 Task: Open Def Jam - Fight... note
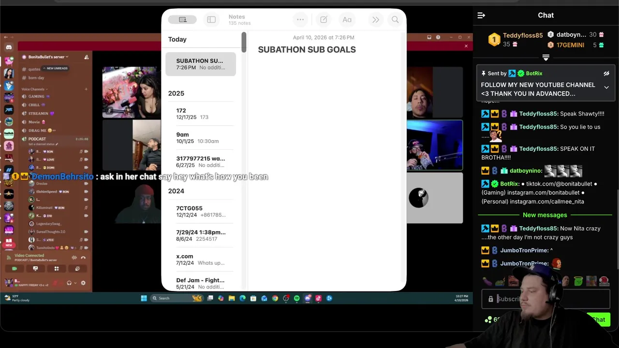click(x=201, y=283)
